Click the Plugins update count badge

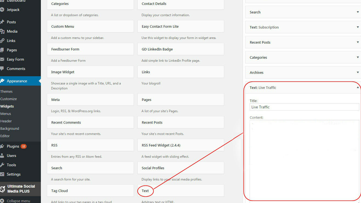[24, 146]
